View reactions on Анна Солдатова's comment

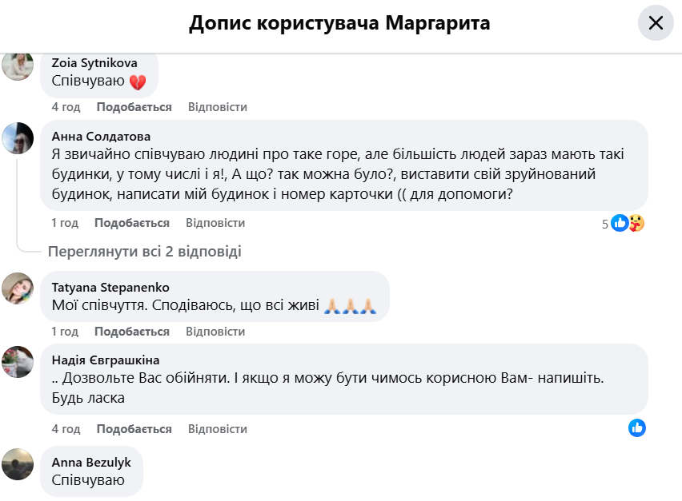click(626, 224)
